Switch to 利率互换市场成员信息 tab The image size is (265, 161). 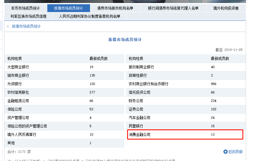(28, 16)
